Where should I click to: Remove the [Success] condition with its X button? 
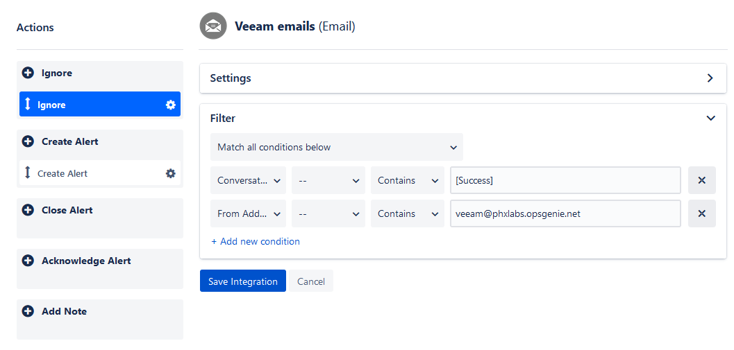tap(701, 180)
